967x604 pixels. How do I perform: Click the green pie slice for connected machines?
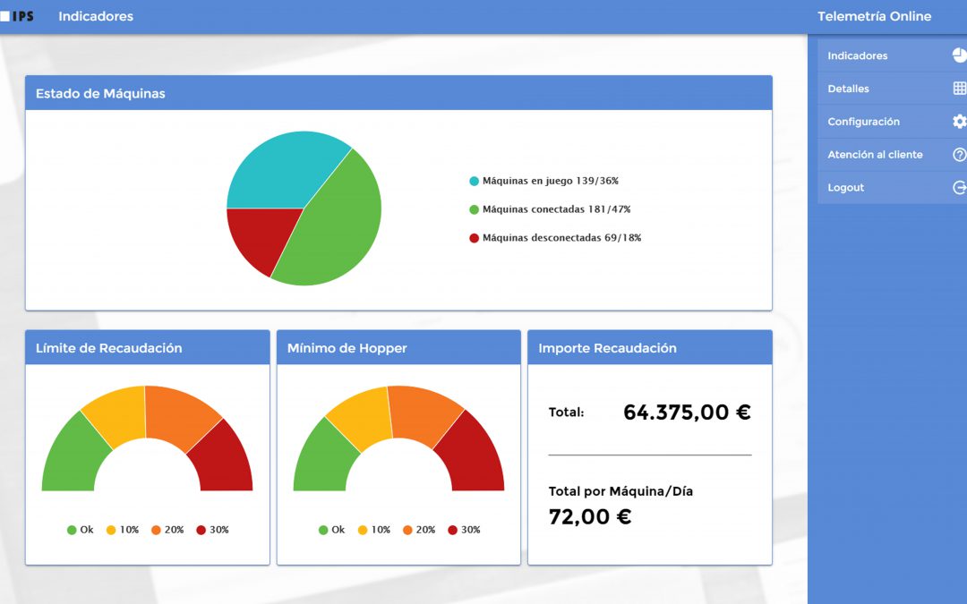(x=339, y=222)
